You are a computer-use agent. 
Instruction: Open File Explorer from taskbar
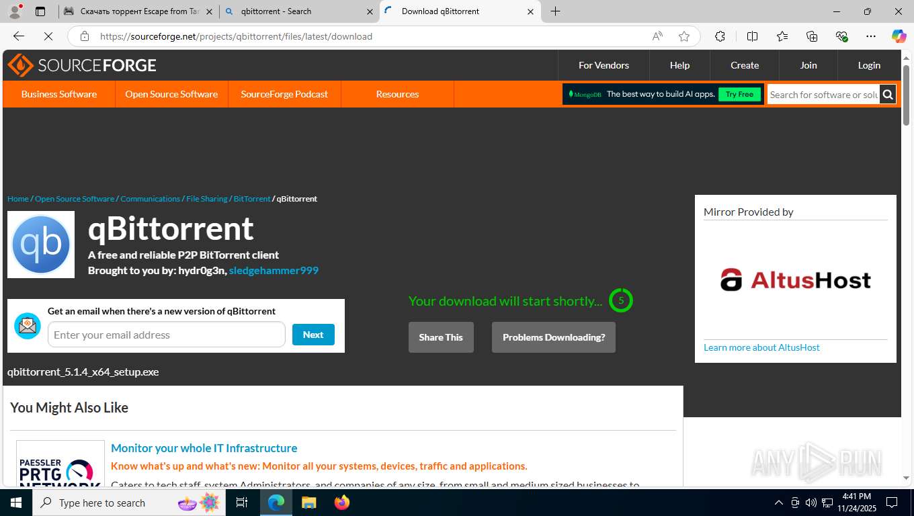308,503
